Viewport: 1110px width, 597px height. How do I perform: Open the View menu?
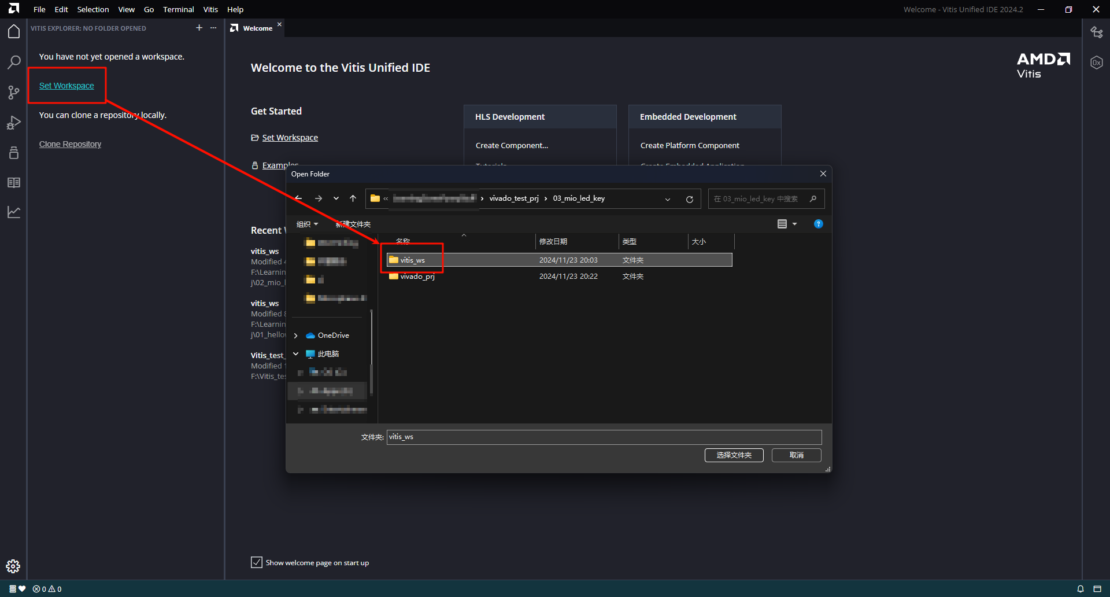[127, 9]
